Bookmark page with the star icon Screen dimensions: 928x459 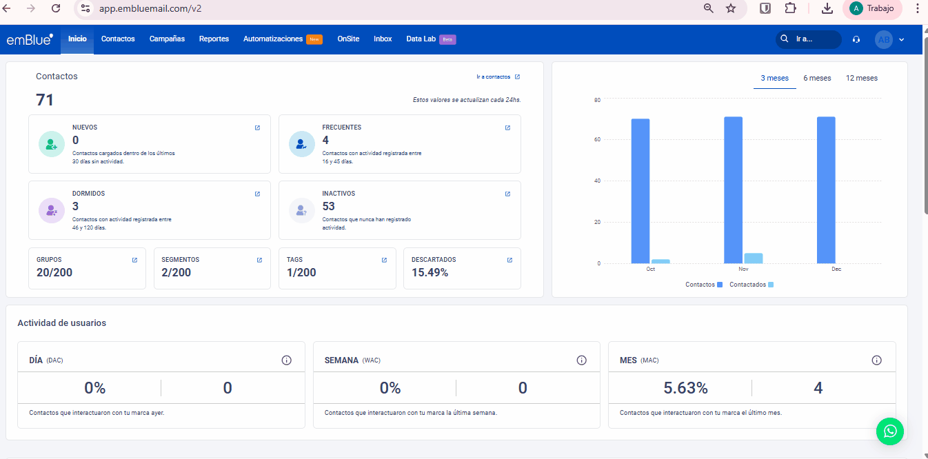[x=731, y=8]
